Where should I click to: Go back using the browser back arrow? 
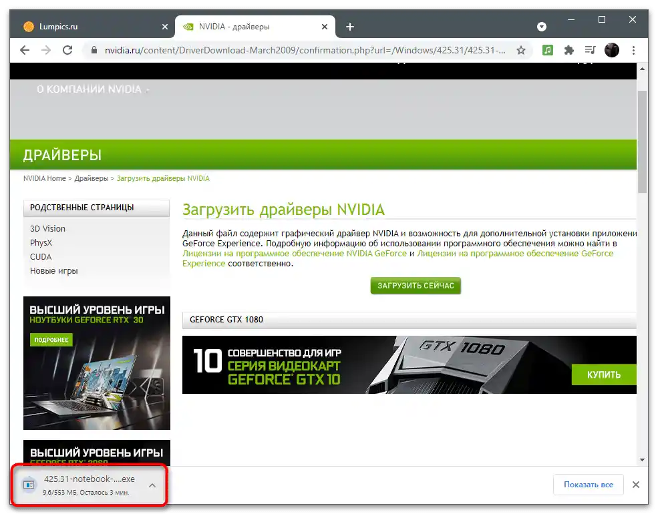click(25, 50)
